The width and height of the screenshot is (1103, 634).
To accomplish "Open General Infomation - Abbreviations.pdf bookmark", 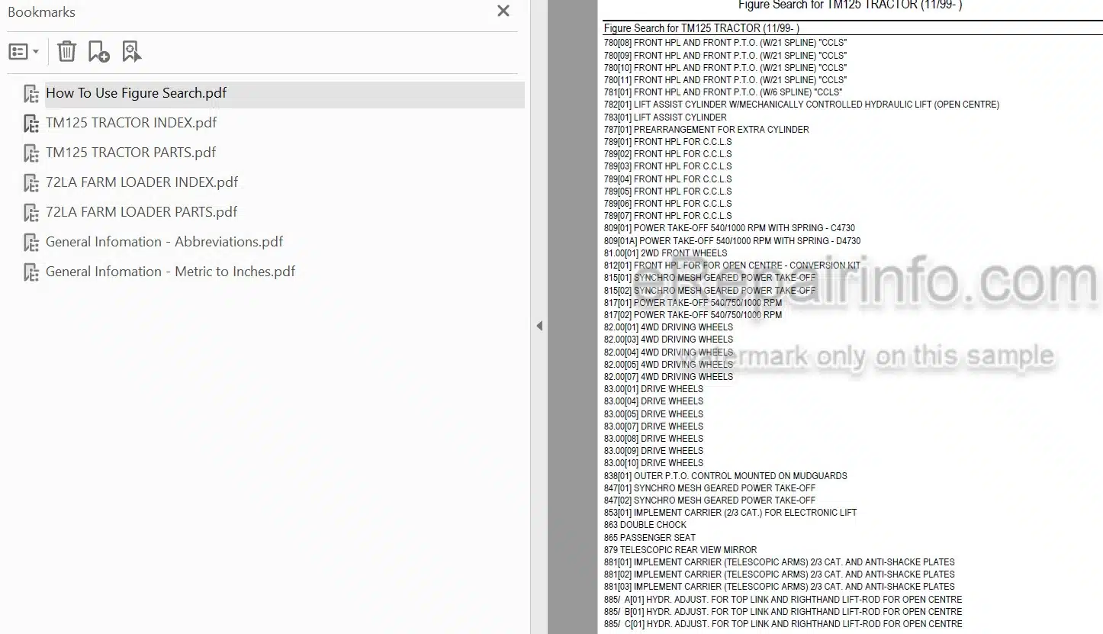I will 164,242.
